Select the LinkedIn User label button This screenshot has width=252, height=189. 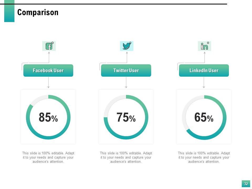tap(204, 70)
